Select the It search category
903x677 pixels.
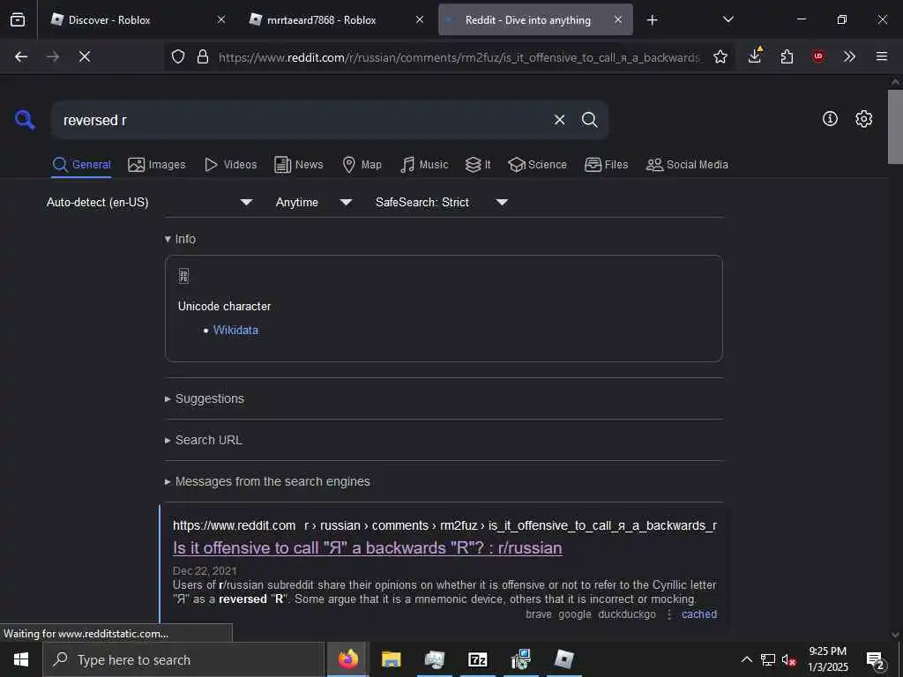pyautogui.click(x=478, y=165)
